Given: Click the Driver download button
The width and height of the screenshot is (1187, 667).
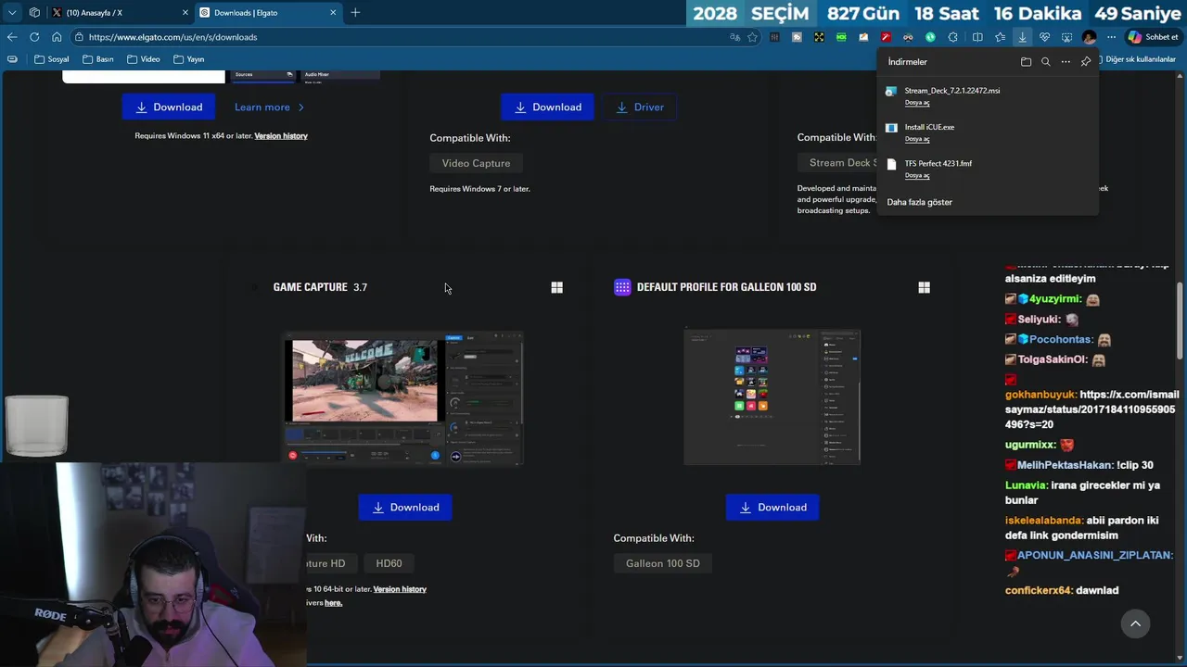Looking at the screenshot, I should [x=640, y=107].
